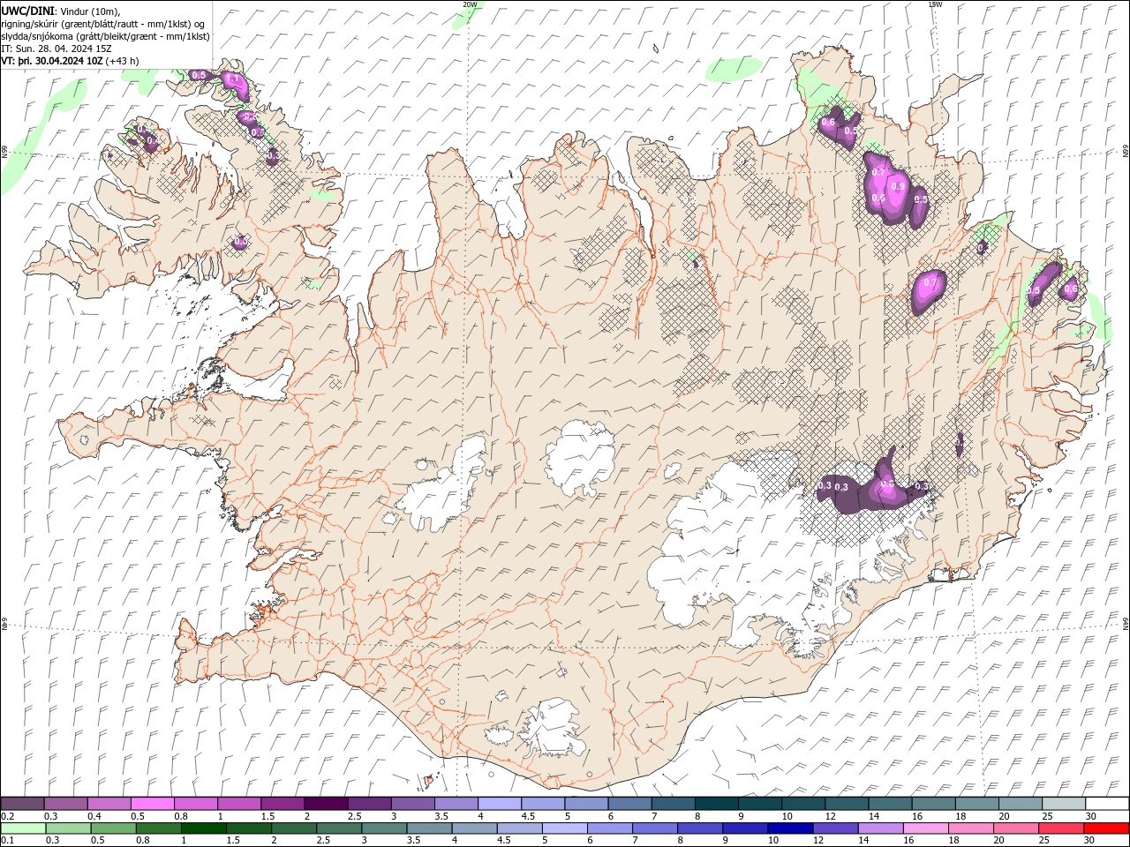Select the darkest purple upper-scale swatch at 2
Screen dimensions: 1130x847
(325, 803)
